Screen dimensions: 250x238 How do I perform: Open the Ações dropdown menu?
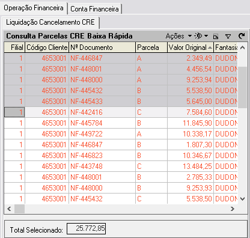coord(178,36)
